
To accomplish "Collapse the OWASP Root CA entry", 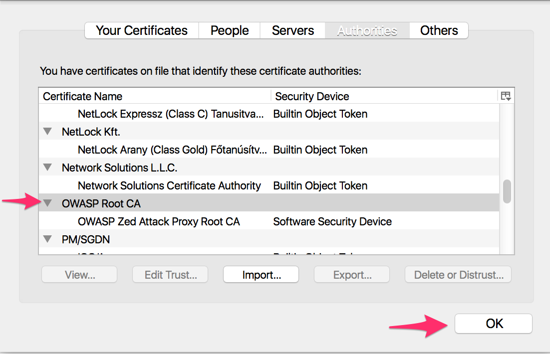I will [47, 203].
